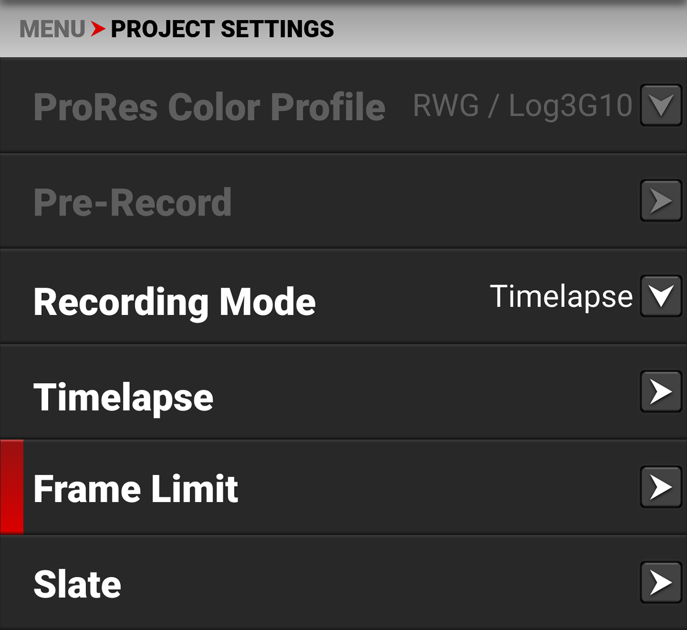Click the Timelapse value beside Recording Mode
This screenshot has height=630, width=687.
click(561, 296)
